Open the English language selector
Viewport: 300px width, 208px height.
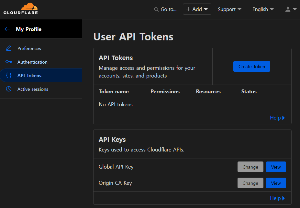click(263, 9)
